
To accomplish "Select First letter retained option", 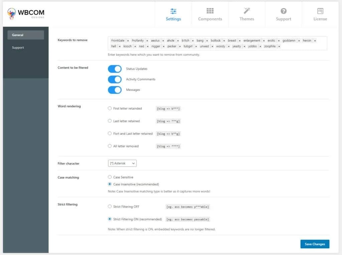I will 110,108.
